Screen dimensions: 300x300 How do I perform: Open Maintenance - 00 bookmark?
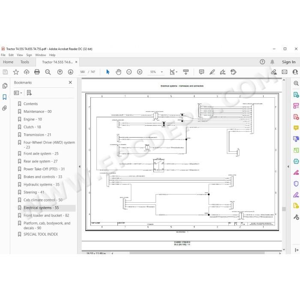[x=38, y=111]
